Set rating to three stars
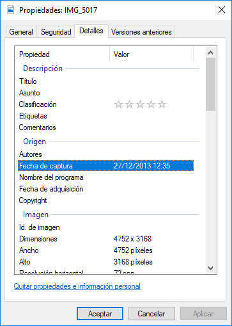The height and width of the screenshot is (326, 232). click(x=140, y=104)
